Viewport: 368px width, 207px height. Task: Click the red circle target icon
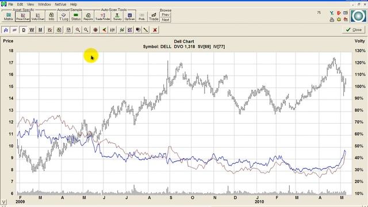[95, 30]
